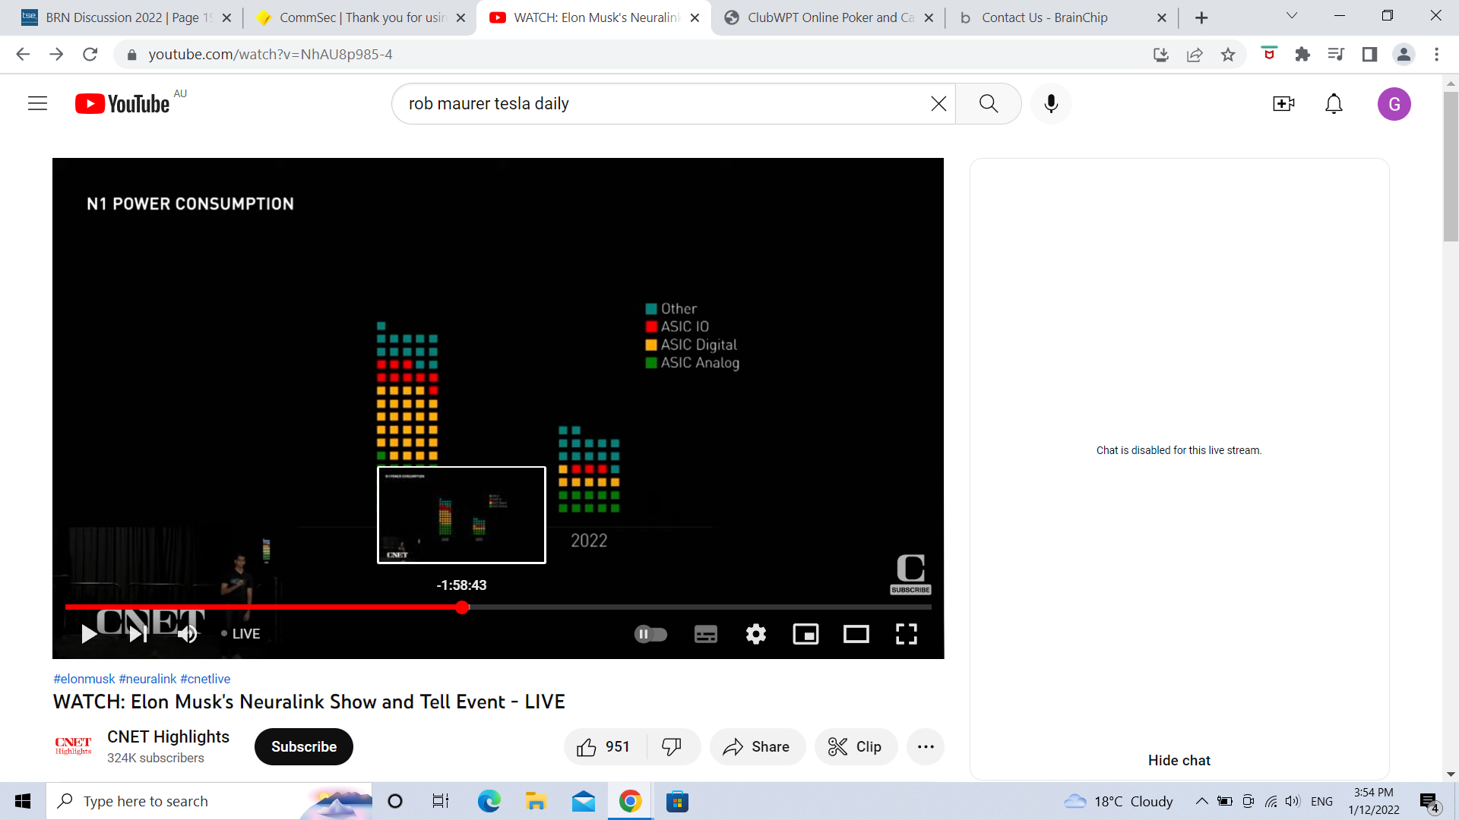1459x820 pixels.
Task: Mute the video volume
Action: click(187, 633)
